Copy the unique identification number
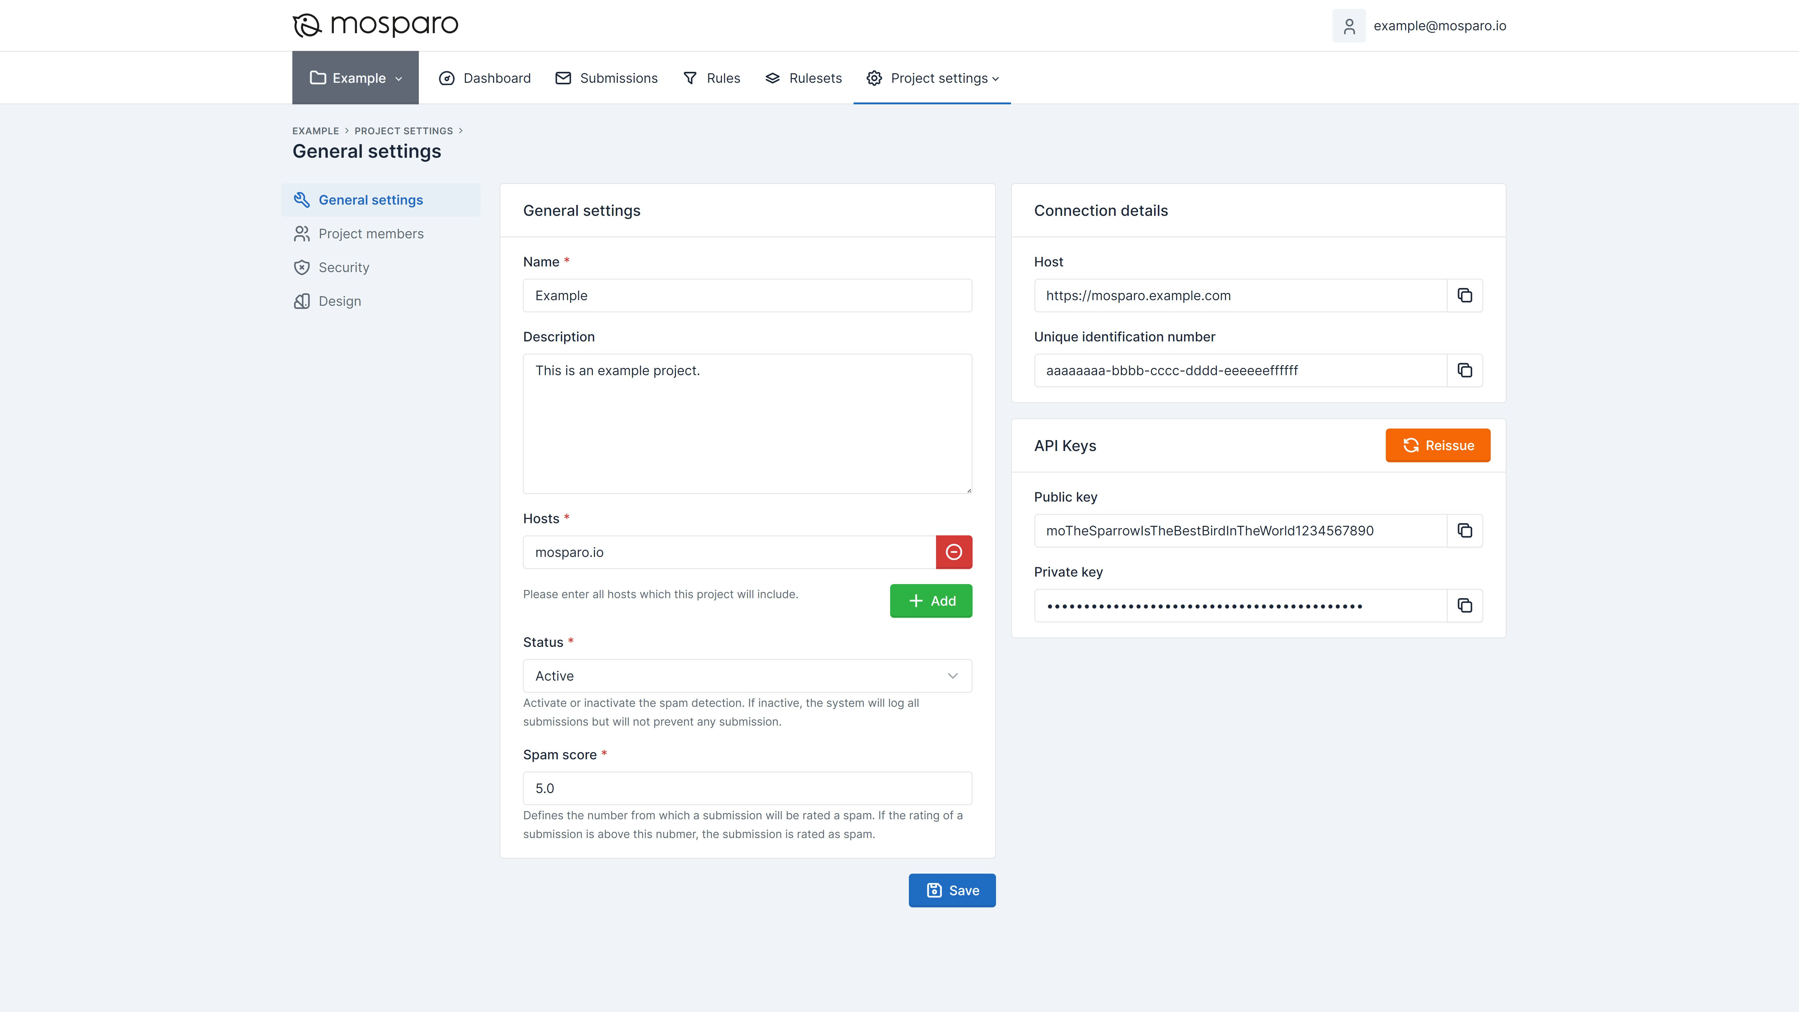1799x1012 pixels. click(x=1464, y=370)
